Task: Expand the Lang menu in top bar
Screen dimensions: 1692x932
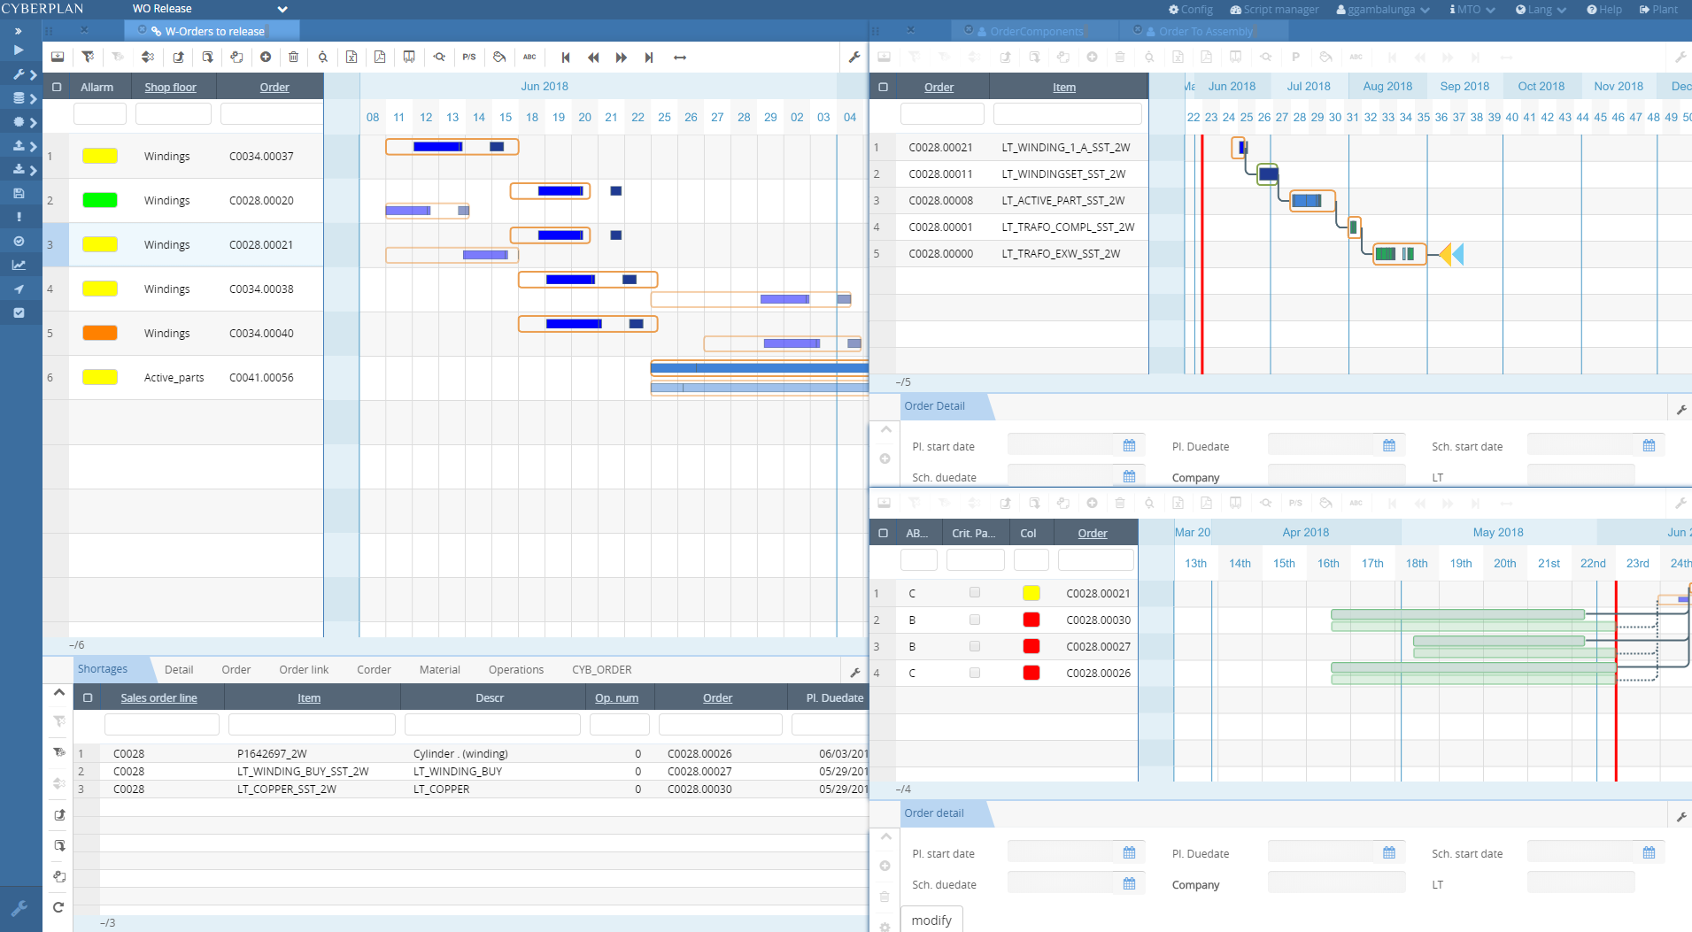Action: tap(1540, 10)
